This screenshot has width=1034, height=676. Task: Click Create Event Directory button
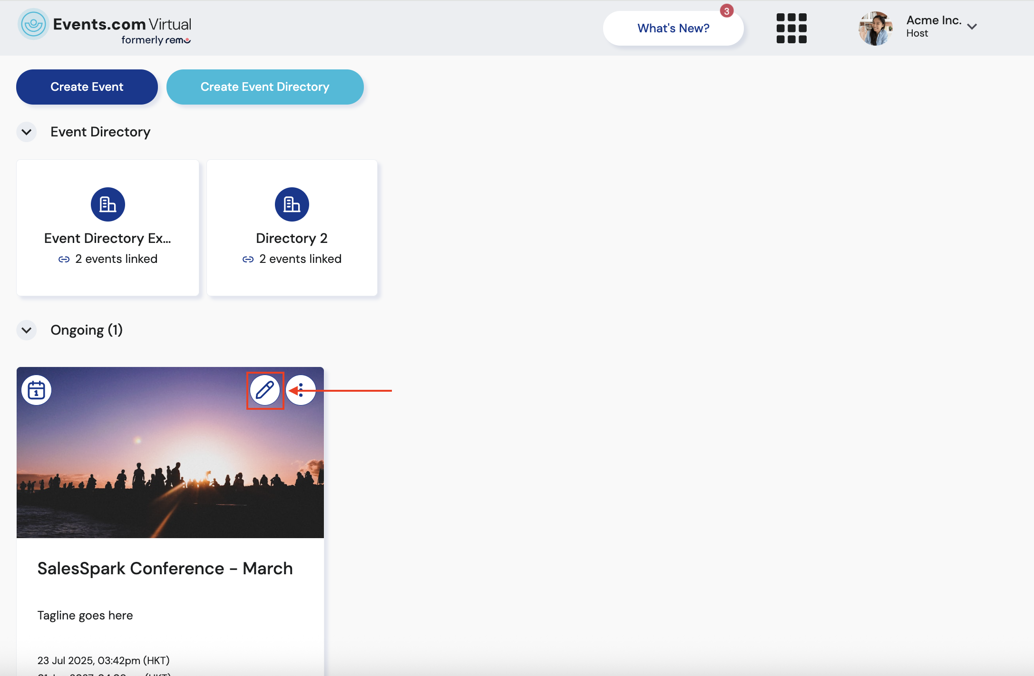point(265,87)
